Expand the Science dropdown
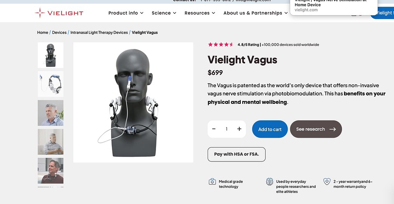Screen dimensions: 394x204 pos(164,13)
